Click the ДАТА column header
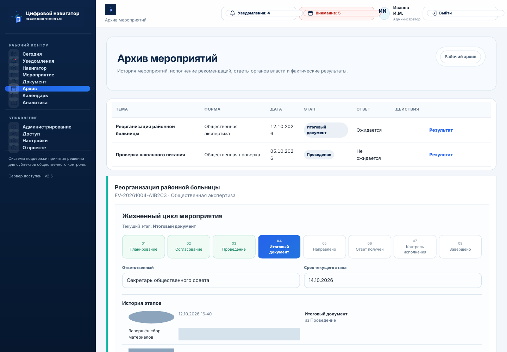Screen dimensions: 507x352 276,109
